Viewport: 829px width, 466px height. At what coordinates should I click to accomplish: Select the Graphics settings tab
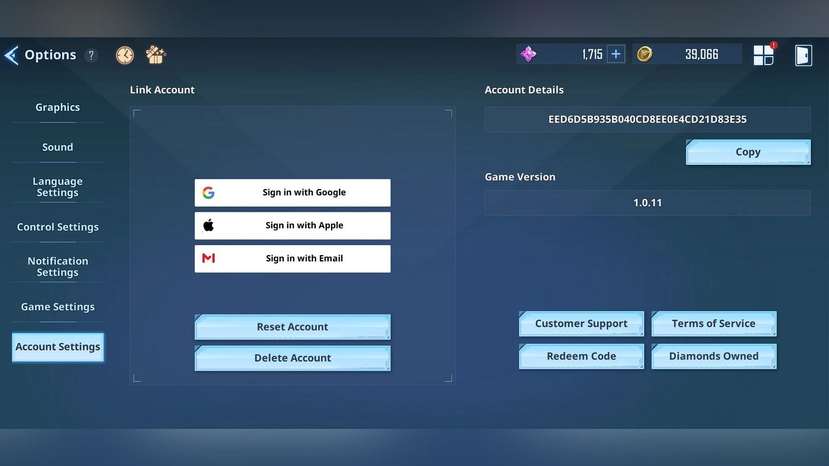click(57, 107)
